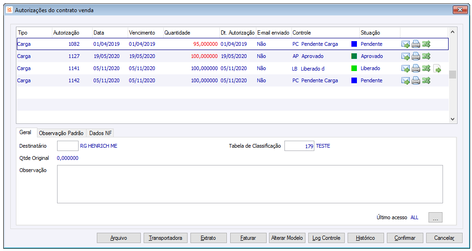Screen dimensions: 472x251
Task: Click scroll up arrow of authorizations list
Action: (x=452, y=32)
